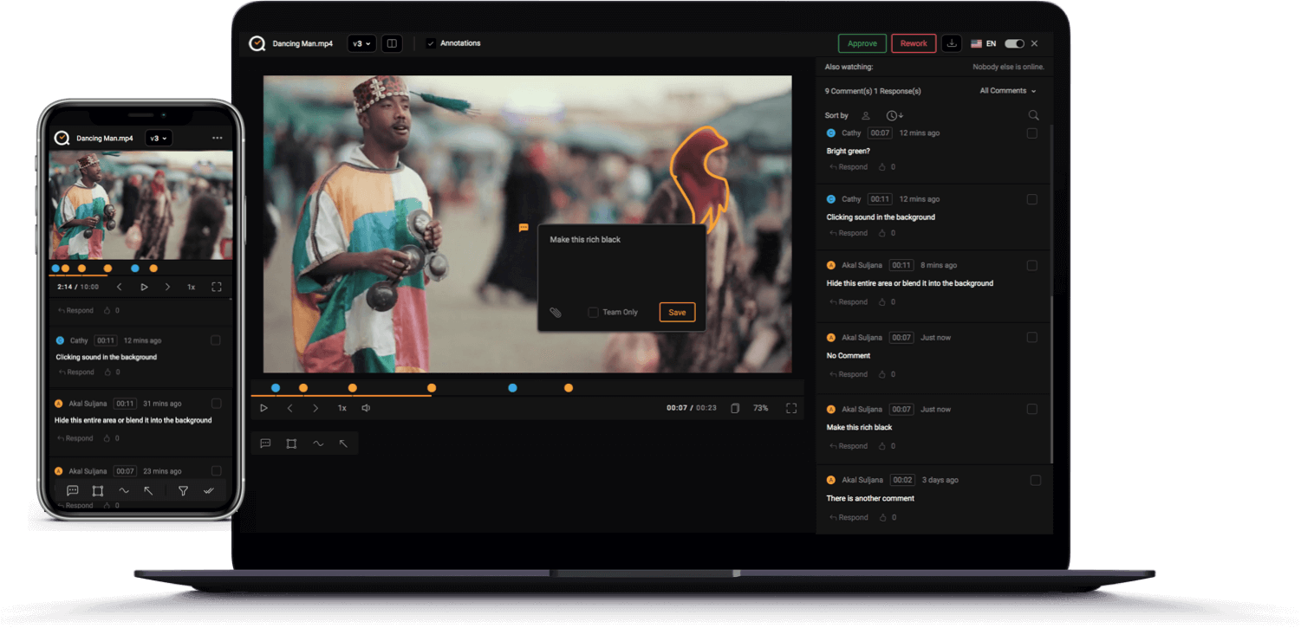Tap the fullscreen icon on the phone player
Screen dimensions: 1301x628
click(x=217, y=287)
